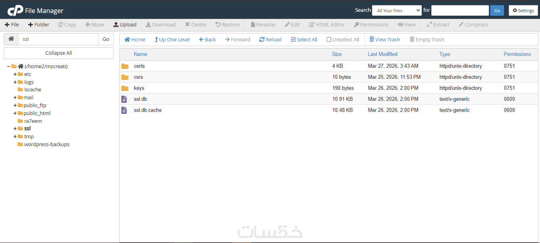Create a new file with + File
This screenshot has height=243, width=540.
(12, 24)
